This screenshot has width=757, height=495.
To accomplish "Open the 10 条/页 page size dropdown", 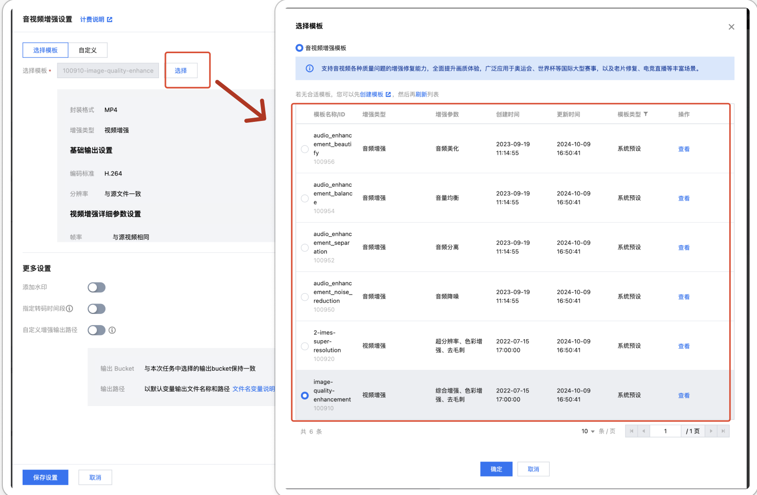I will [x=588, y=431].
